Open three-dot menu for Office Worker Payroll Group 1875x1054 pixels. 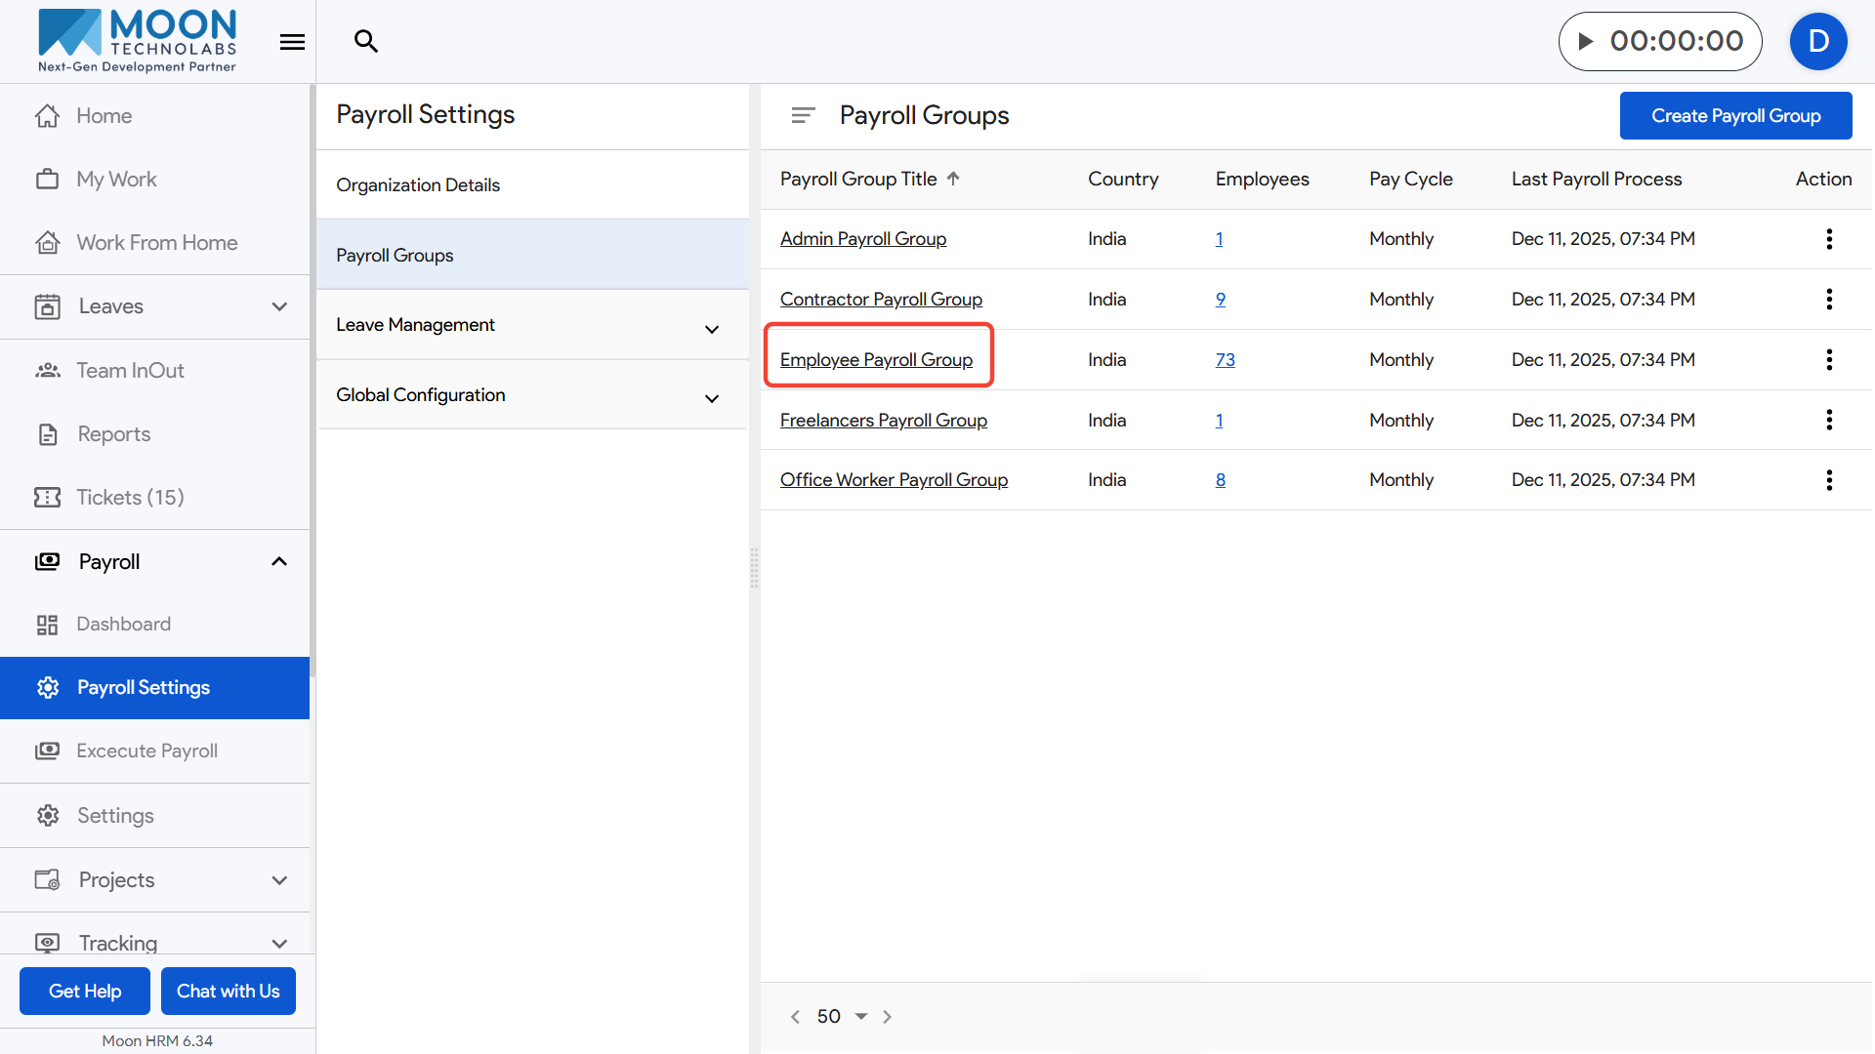point(1828,480)
